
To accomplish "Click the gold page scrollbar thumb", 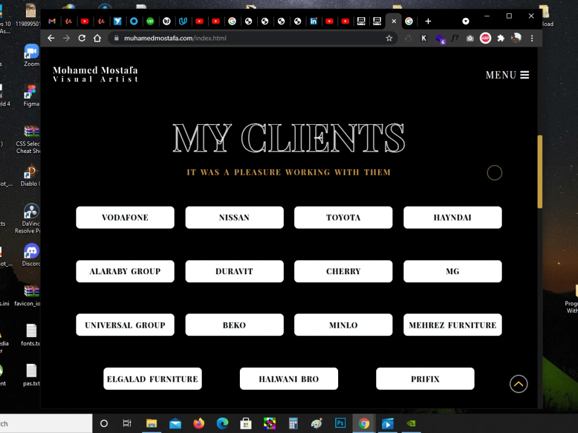I will 540,171.
